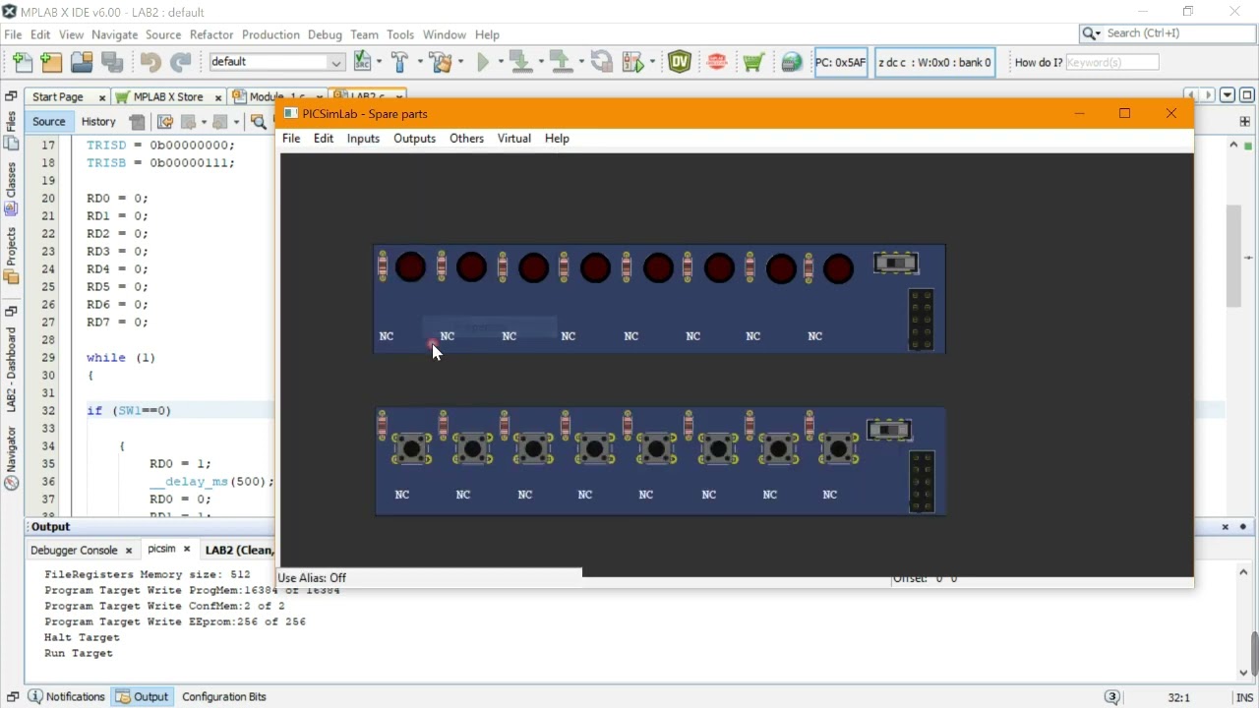Click the Hold in Reset icon
1259x708 pixels.
[x=601, y=62]
